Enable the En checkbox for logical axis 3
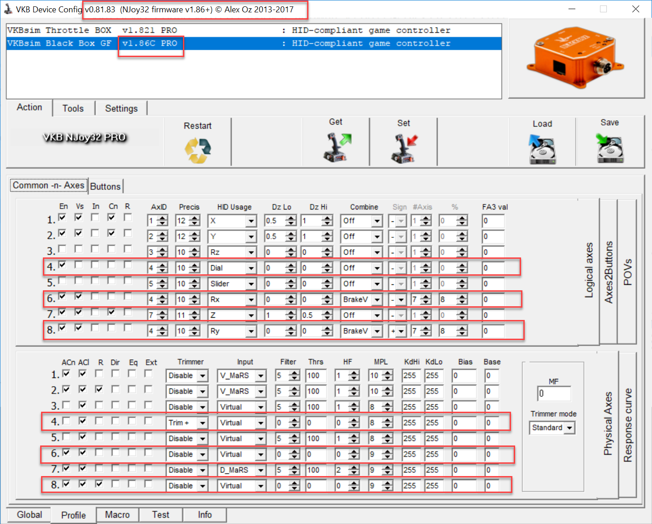Screen dimensions: 652x524 pos(63,249)
